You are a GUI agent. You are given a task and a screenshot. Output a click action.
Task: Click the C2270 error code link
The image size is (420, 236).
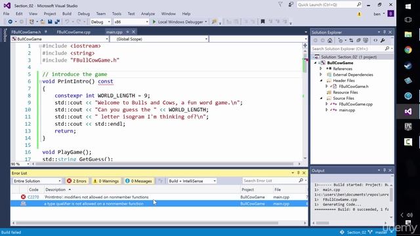click(x=33, y=197)
